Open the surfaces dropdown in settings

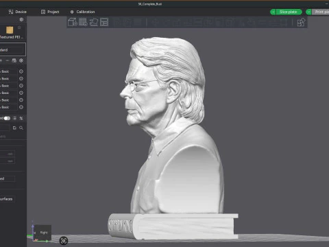8,199
